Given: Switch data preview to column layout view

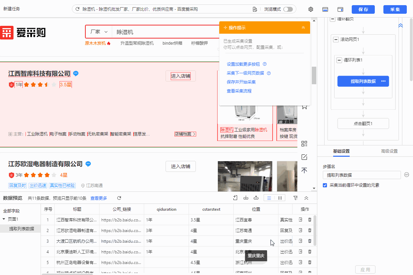Looking at the screenshot, I should (280, 198).
